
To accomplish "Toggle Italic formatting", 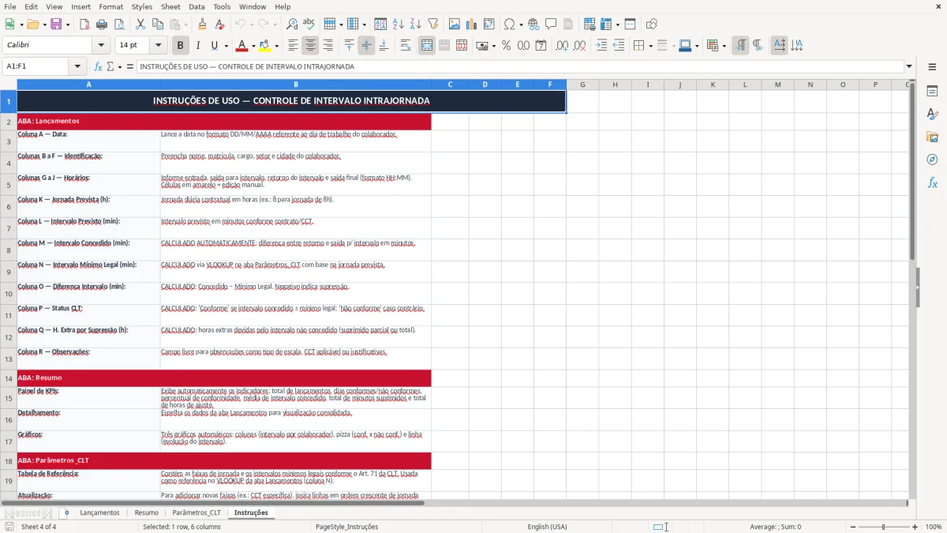I will pyautogui.click(x=198, y=46).
